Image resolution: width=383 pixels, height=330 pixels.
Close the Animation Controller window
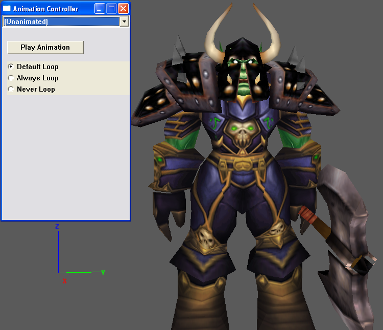click(x=124, y=9)
